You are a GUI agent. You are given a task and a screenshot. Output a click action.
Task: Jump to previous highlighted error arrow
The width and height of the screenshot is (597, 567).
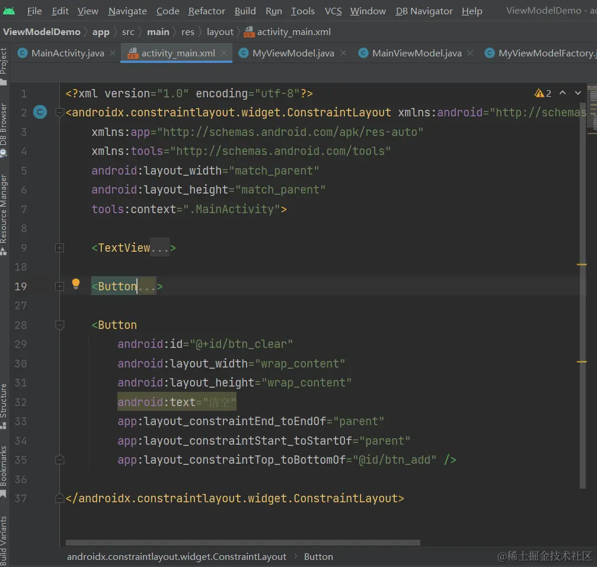tap(563, 93)
